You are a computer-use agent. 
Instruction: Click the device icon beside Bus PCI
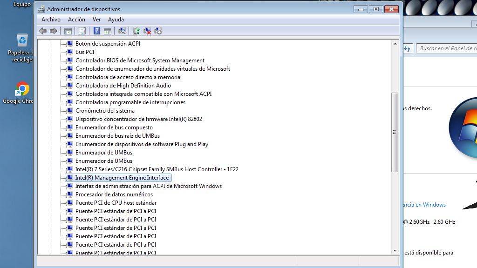70,52
